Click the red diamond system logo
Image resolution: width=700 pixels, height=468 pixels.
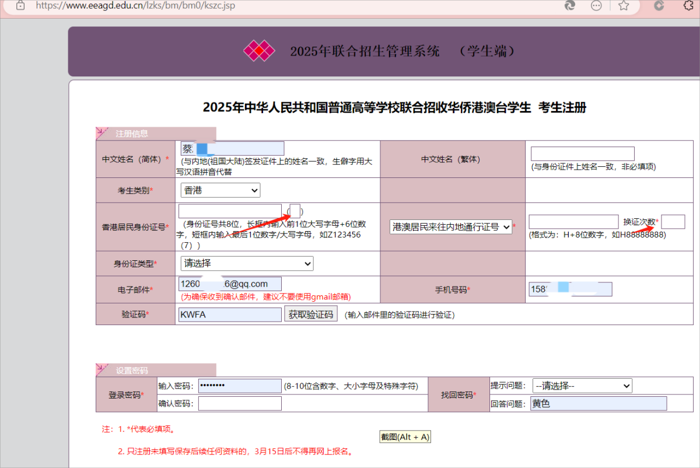tap(259, 51)
